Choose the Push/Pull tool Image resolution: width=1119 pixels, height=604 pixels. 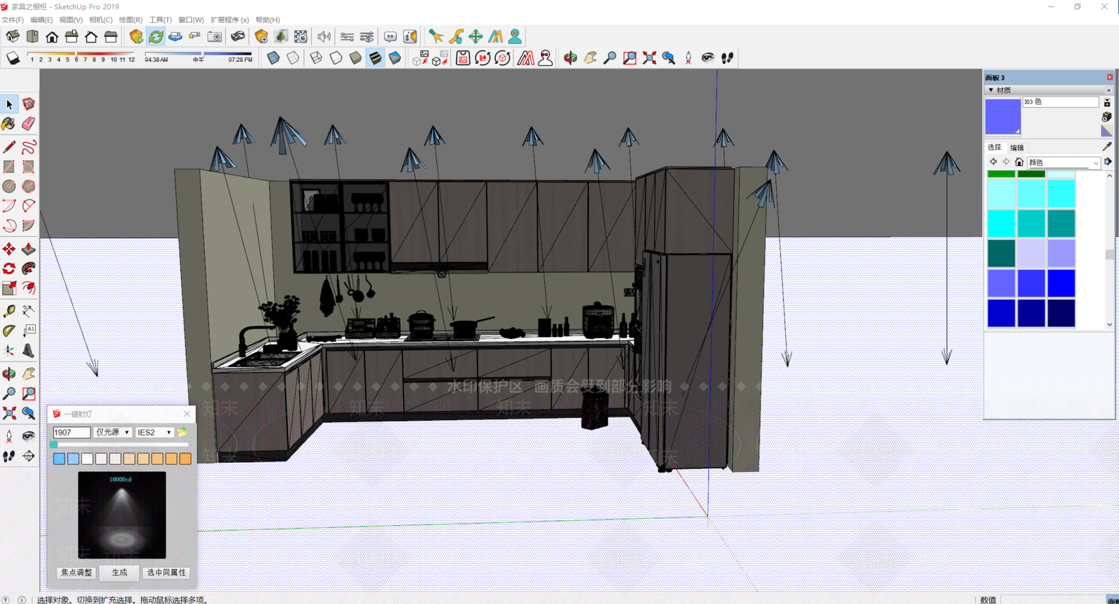(28, 249)
